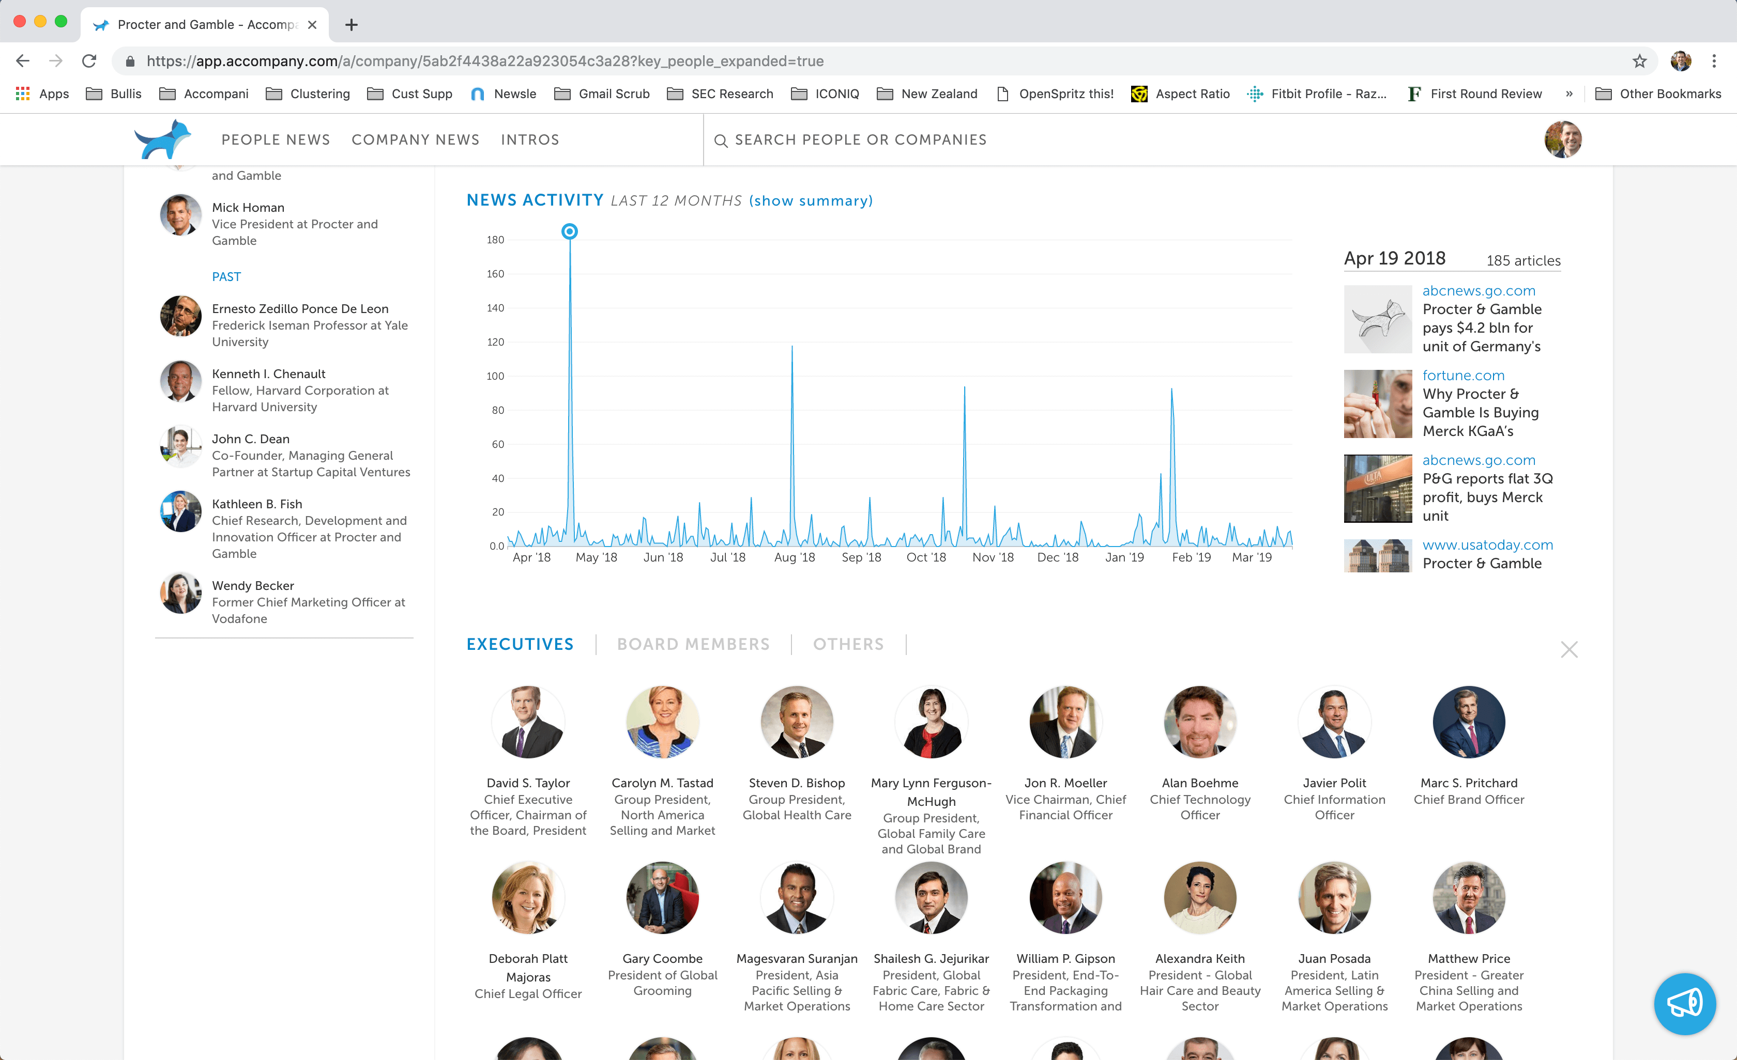Go to COMPANY NEWS
Screen dimensions: 1737x1060
pyautogui.click(x=415, y=139)
